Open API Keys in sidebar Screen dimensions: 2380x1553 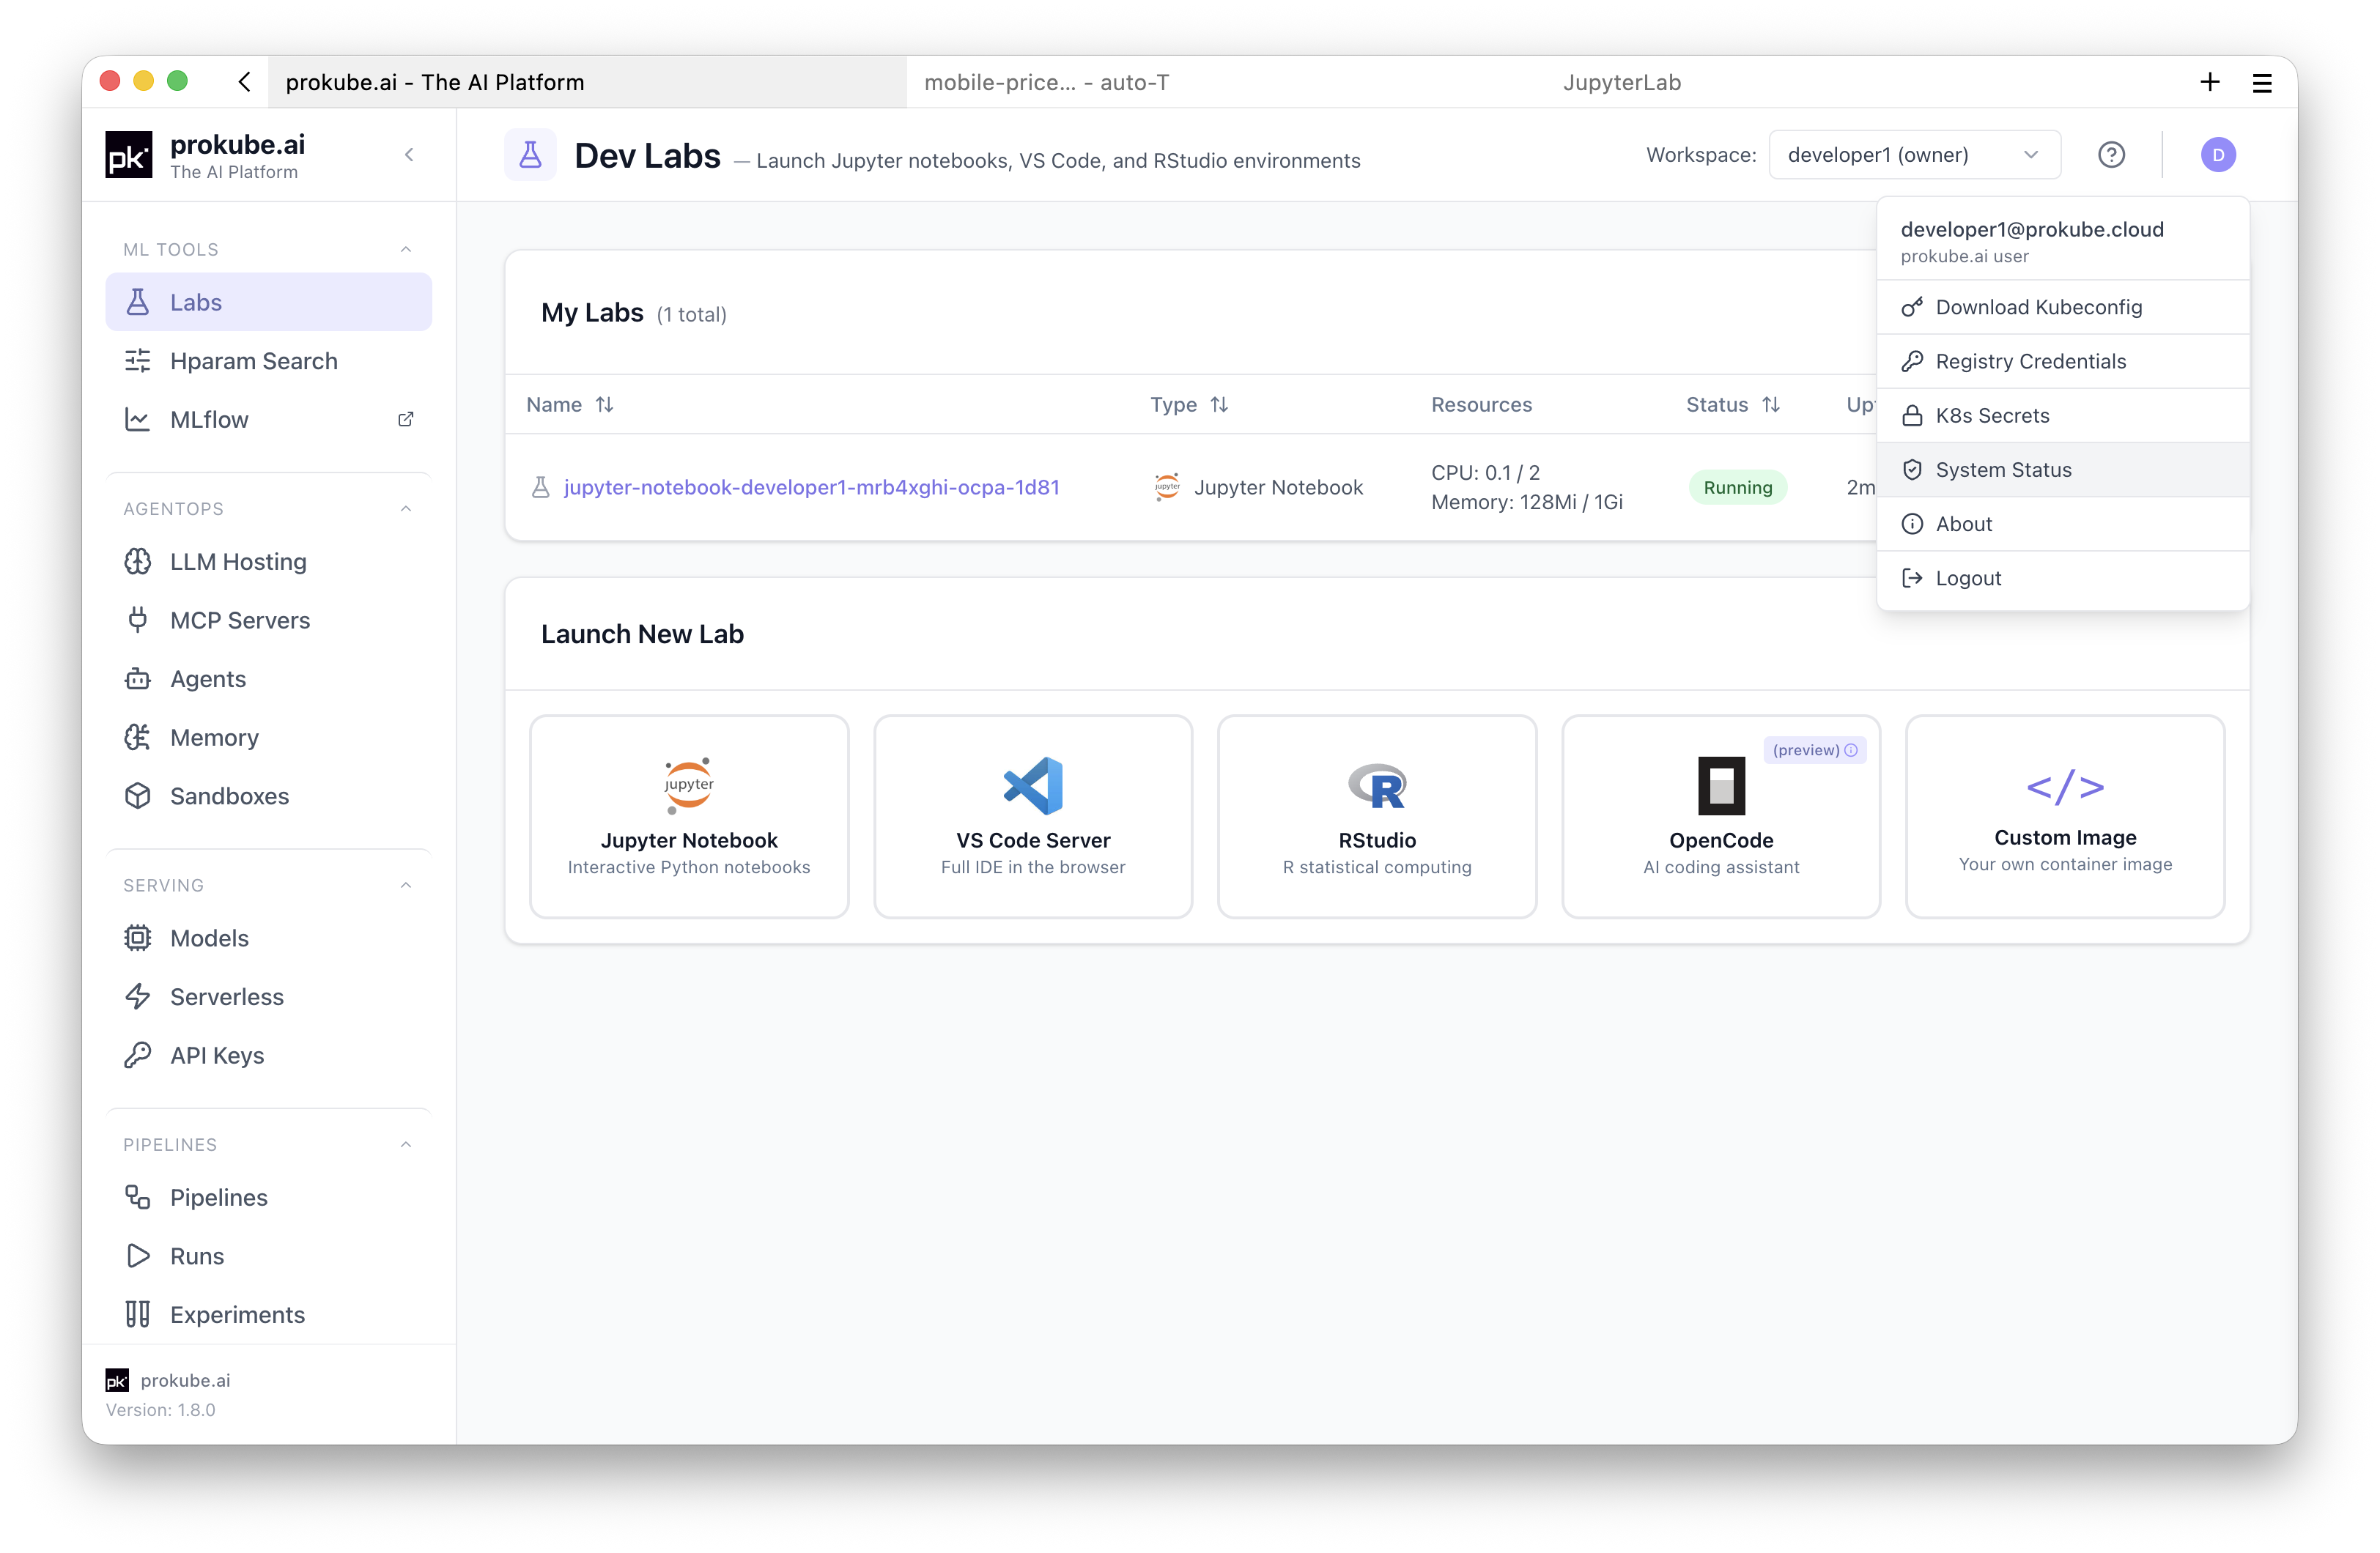pos(269,1056)
